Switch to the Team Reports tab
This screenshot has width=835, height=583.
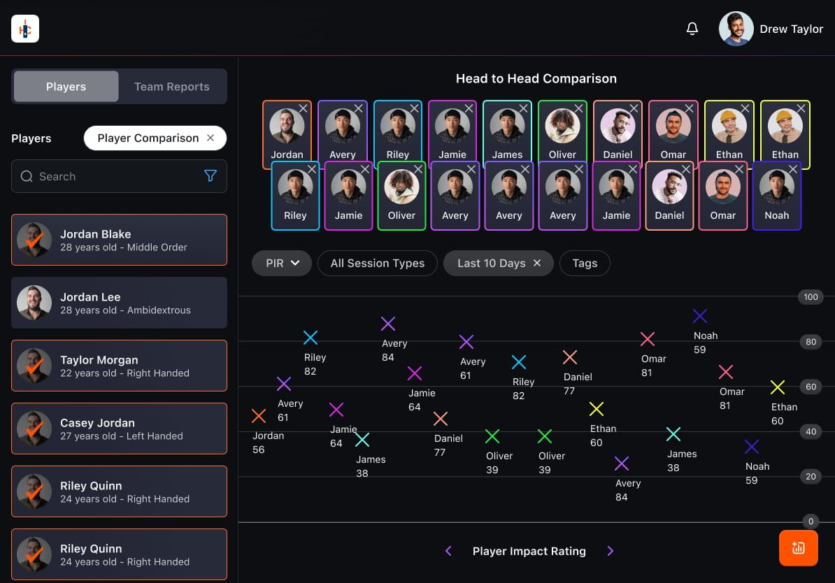pos(171,86)
